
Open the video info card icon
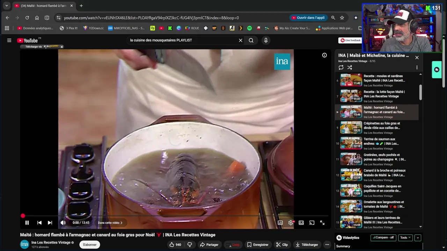324,55
